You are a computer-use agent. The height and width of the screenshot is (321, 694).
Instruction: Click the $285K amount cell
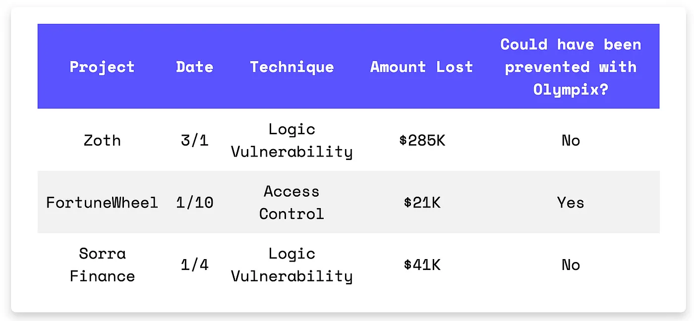click(422, 140)
